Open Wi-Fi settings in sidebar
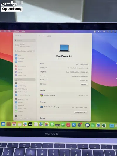Image resolution: width=117 pixels, height=156 pixels. click(18, 55)
